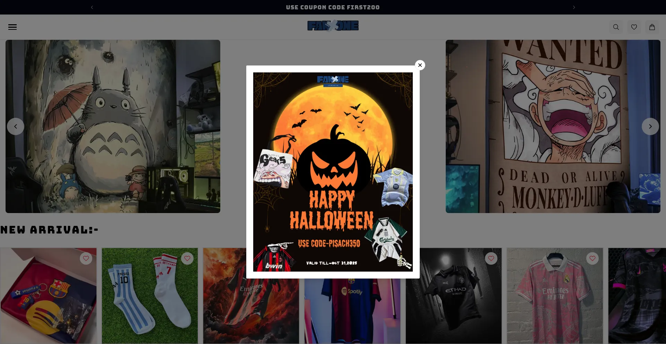666x344 pixels.
Task: Show next coupon announcement
Action: pyautogui.click(x=574, y=7)
